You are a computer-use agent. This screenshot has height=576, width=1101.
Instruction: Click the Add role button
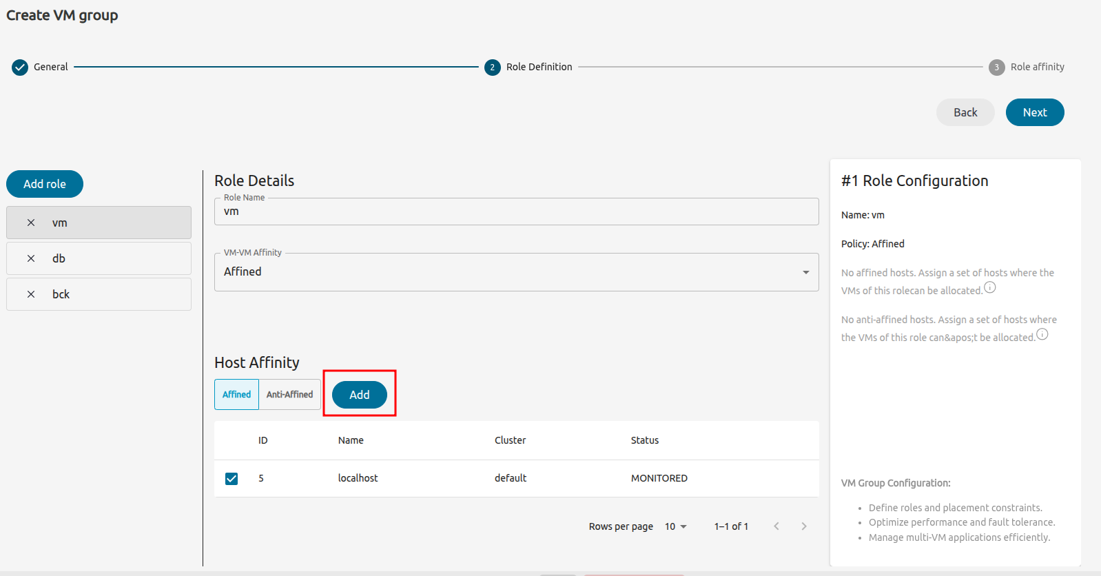[x=45, y=184]
